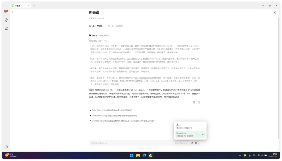282x161 pixels.
Task: Click suggested question about DeepSeek-R1 知识储备
Action: click(112, 110)
